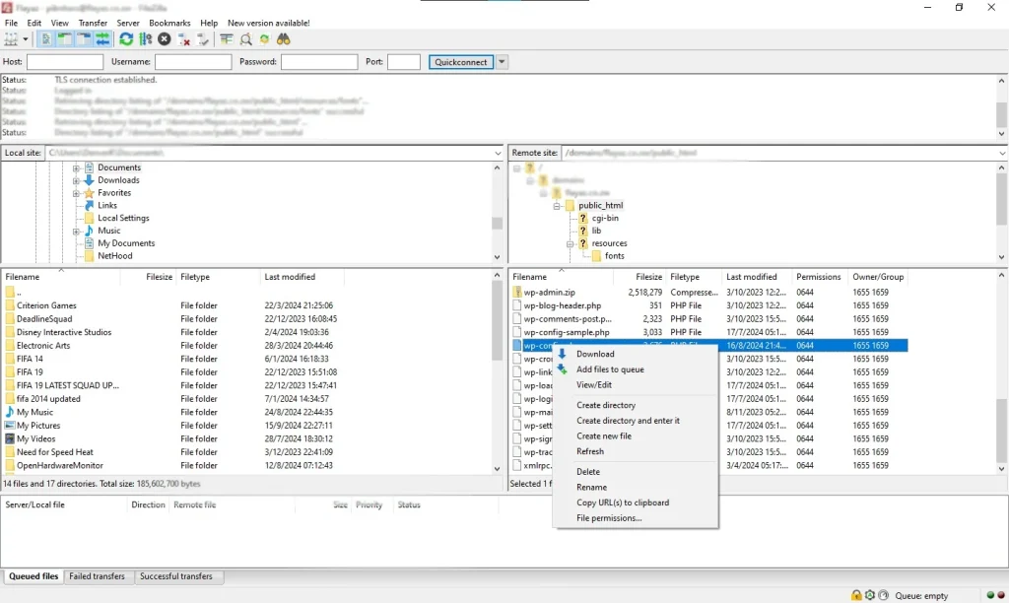Viewport: 1009px width, 603px height.
Task: Open the Site Manager
Action: (x=14, y=39)
